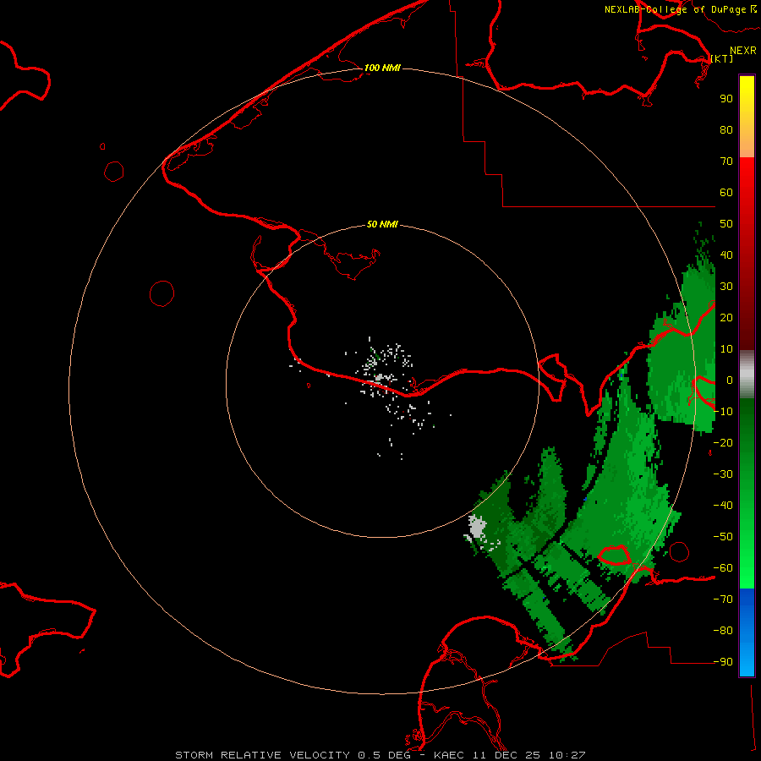Click the -80 value on the velocity scale
This screenshot has width=761, height=761.
723,631
